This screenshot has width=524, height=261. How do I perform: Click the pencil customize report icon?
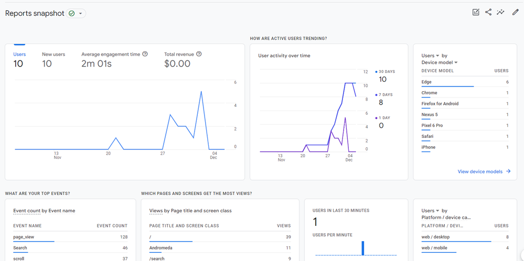515,12
